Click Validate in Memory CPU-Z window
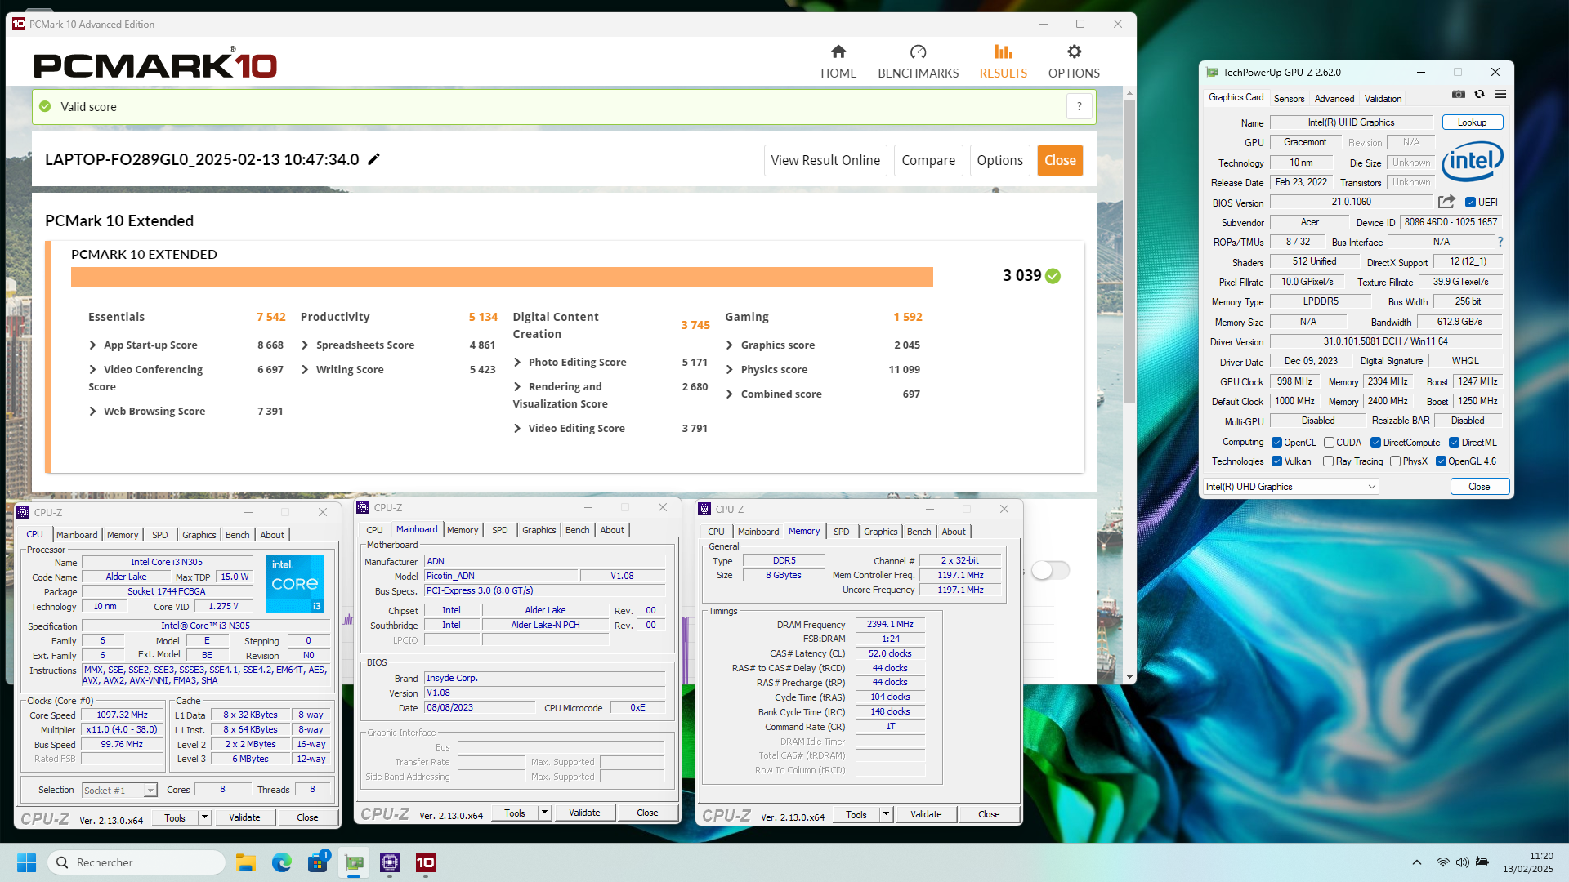The height and width of the screenshot is (882, 1569). tap(925, 814)
